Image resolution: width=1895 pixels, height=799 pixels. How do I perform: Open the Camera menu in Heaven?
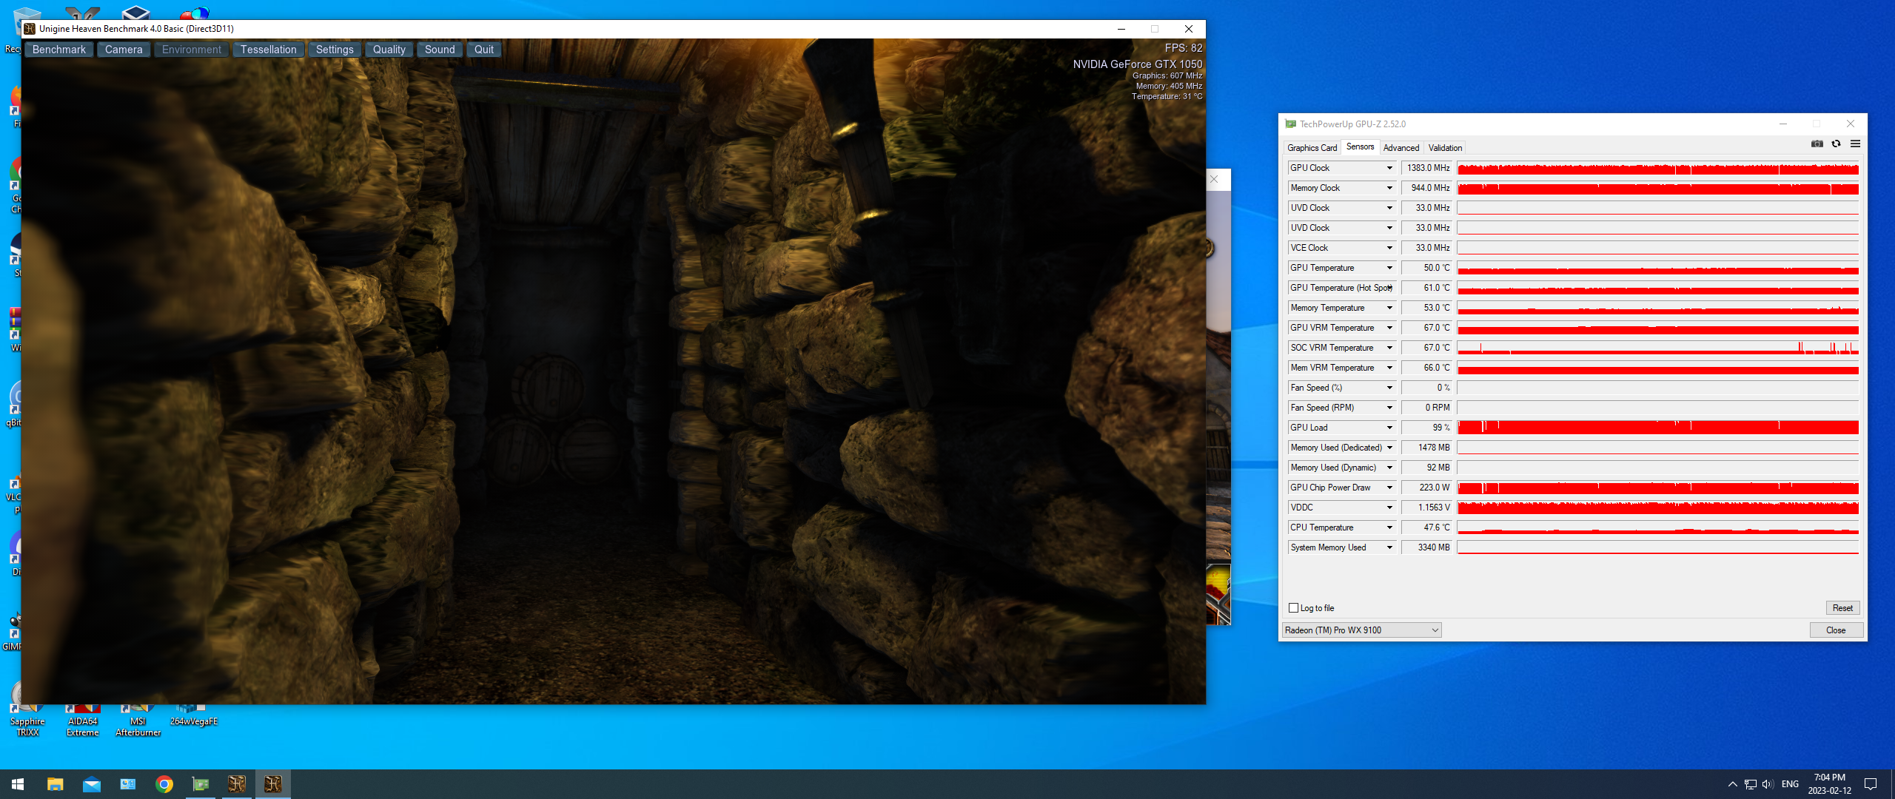point(124,50)
